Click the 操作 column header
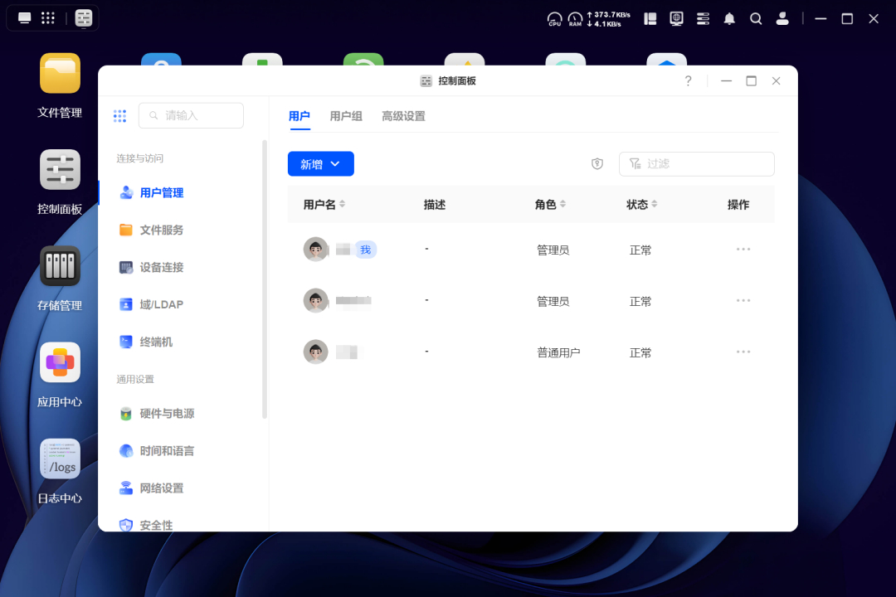This screenshot has width=896, height=597. point(738,205)
